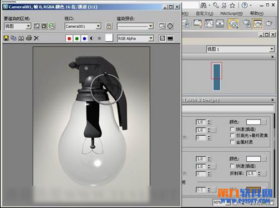Click the binoculars search icon
The image size is (279, 208).
(x=204, y=6)
